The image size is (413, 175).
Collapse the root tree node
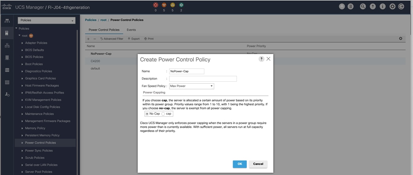coord(20,36)
